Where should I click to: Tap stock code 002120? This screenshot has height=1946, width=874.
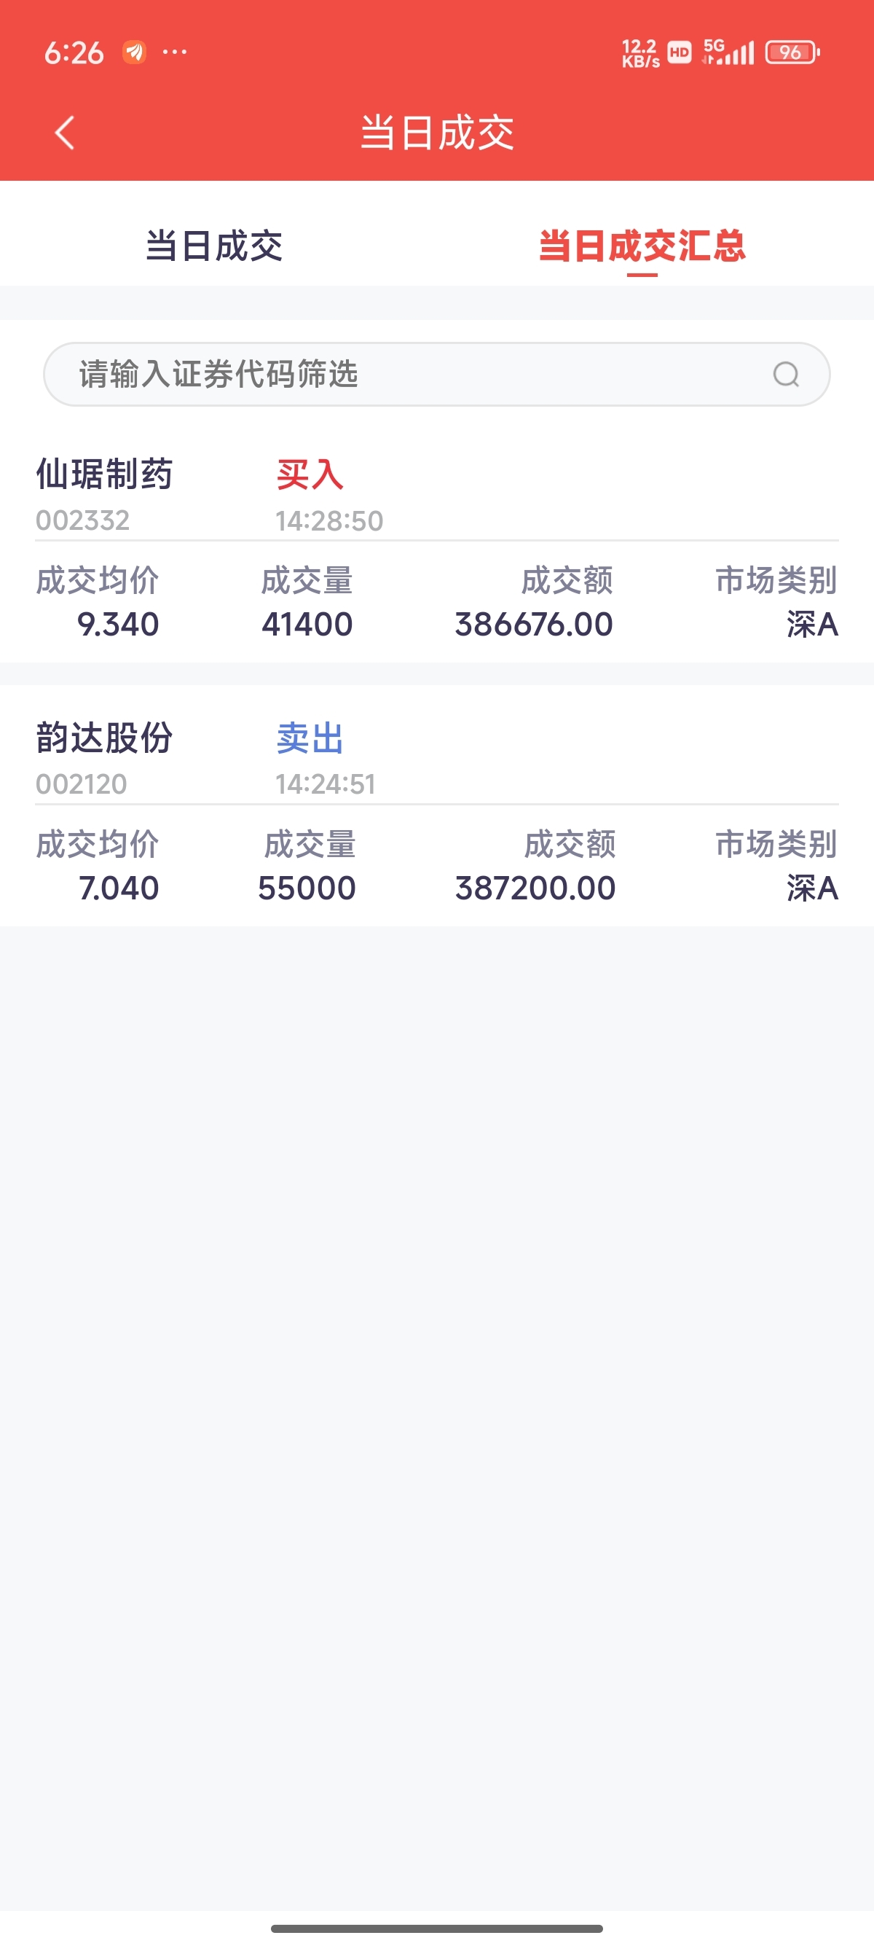[82, 784]
